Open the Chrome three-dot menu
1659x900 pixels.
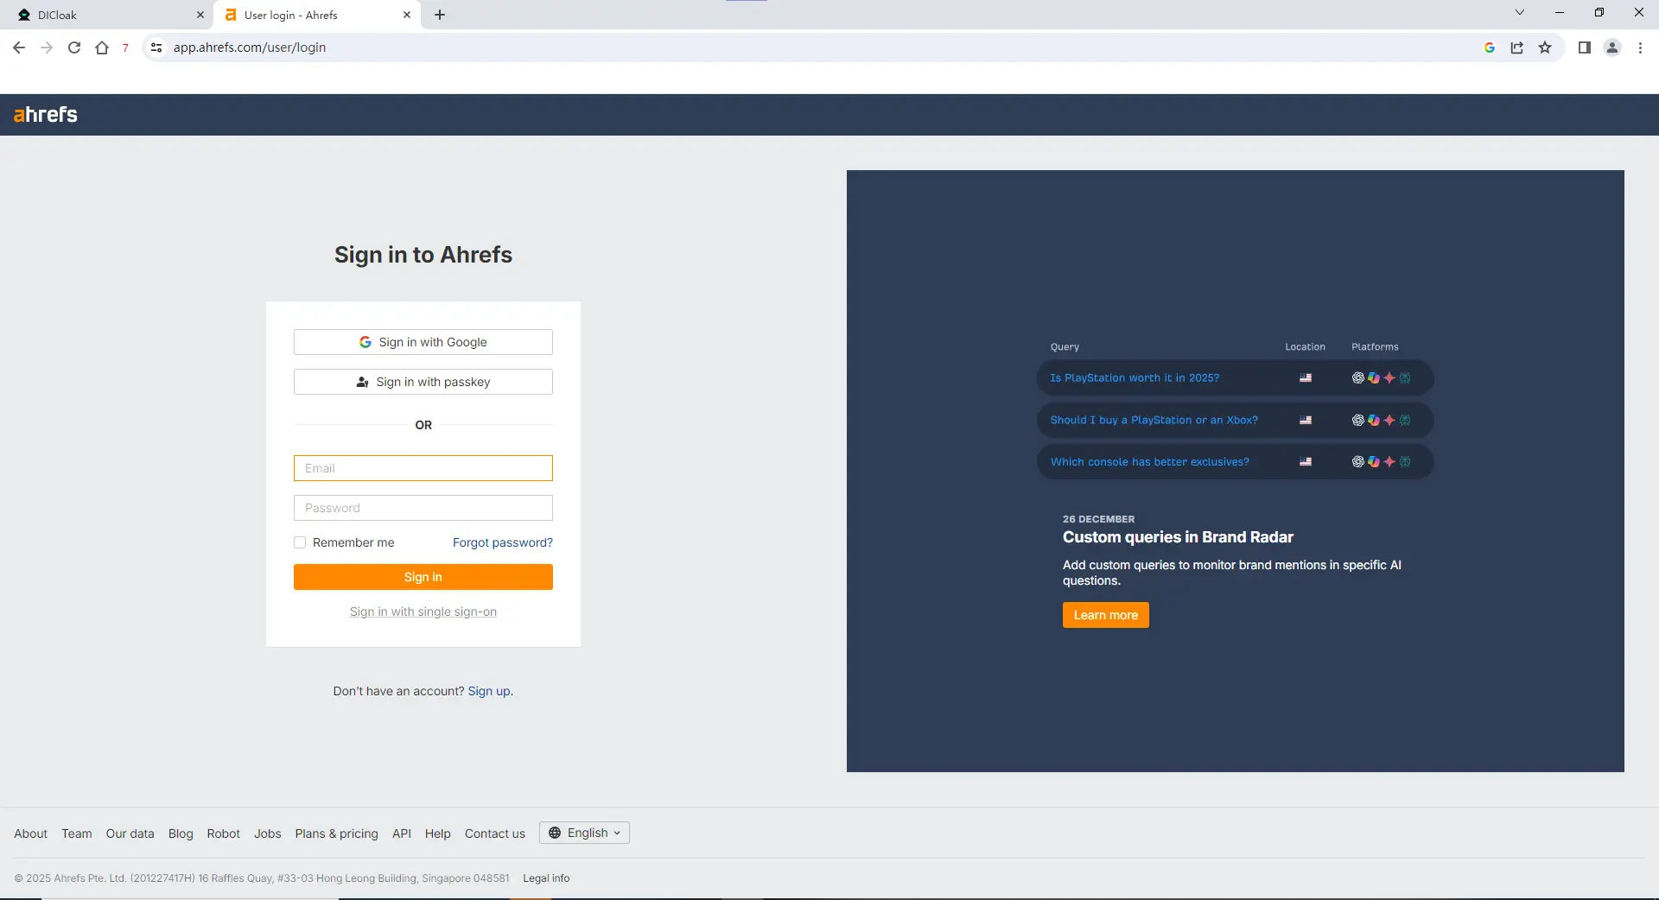click(1640, 48)
